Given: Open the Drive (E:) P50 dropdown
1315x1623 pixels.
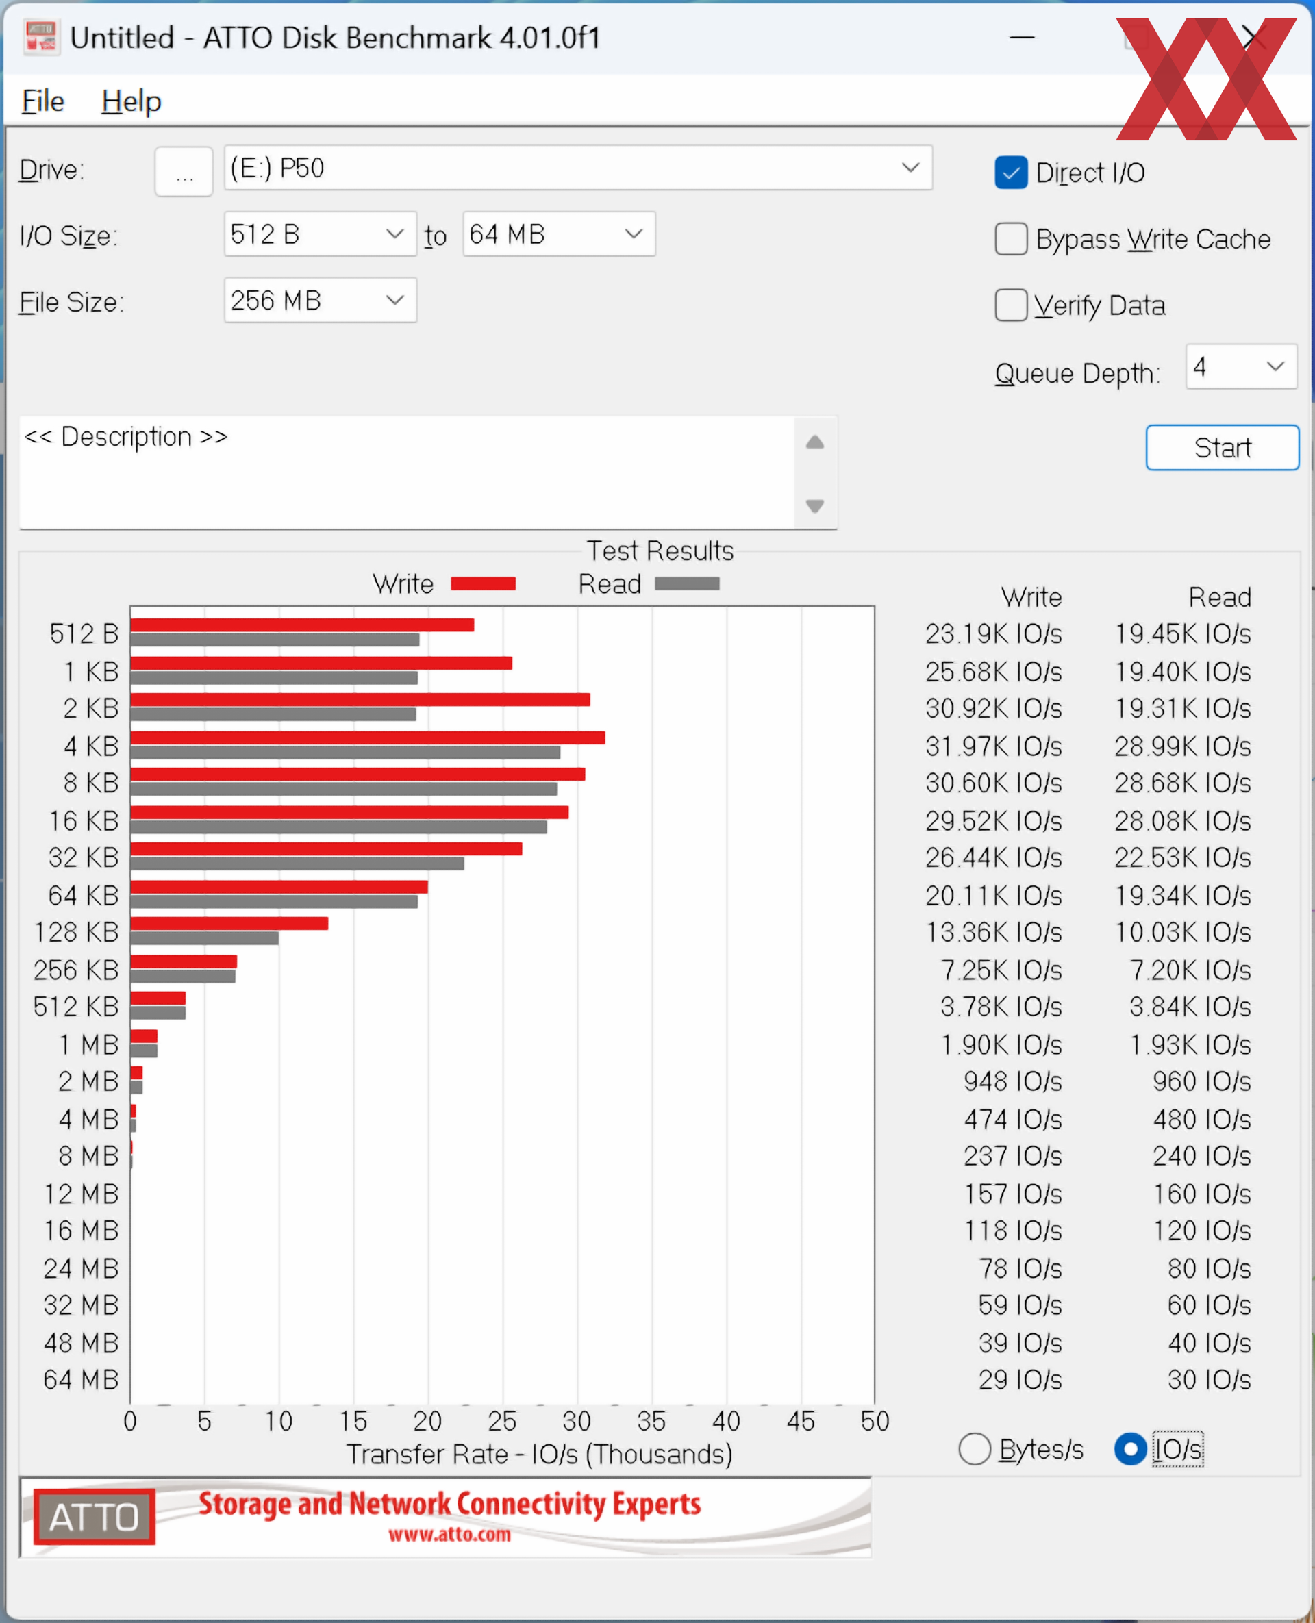Looking at the screenshot, I should [x=578, y=168].
